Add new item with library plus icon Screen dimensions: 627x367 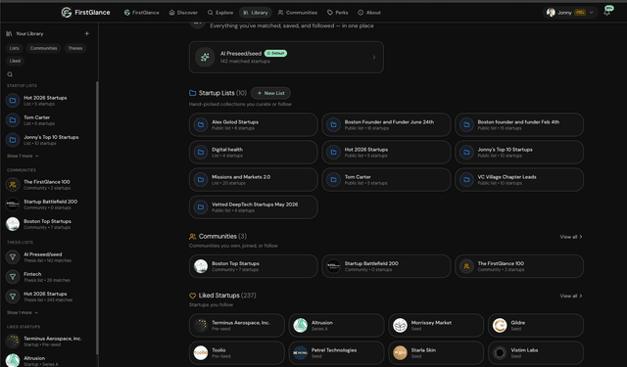[87, 33]
